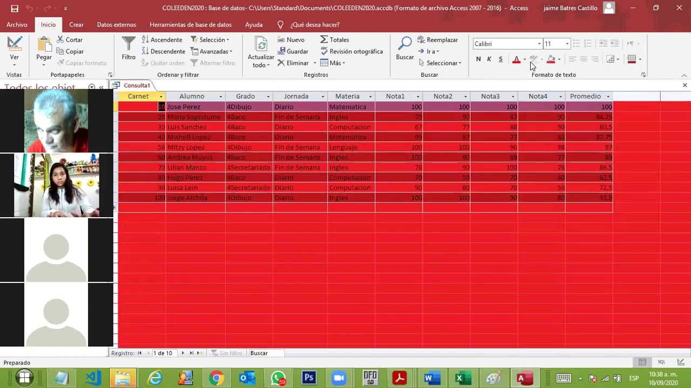Open the Filtro funnel tool
The width and height of the screenshot is (691, 388).
point(128,49)
